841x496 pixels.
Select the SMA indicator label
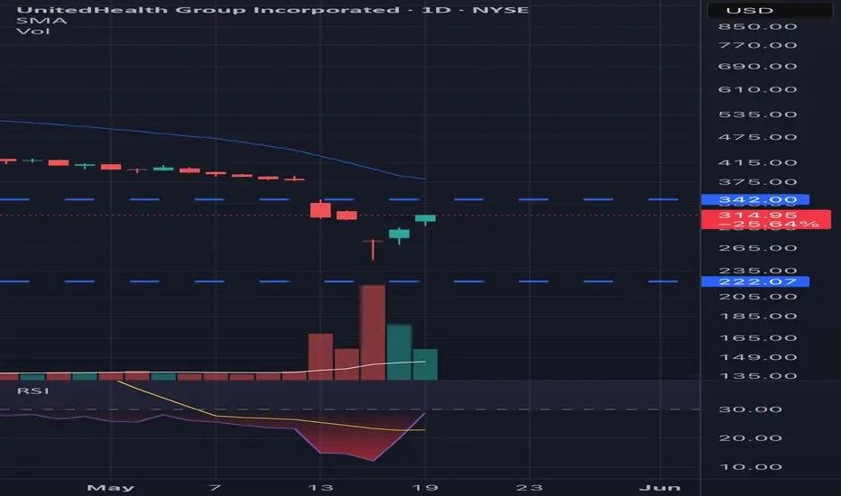[x=42, y=21]
